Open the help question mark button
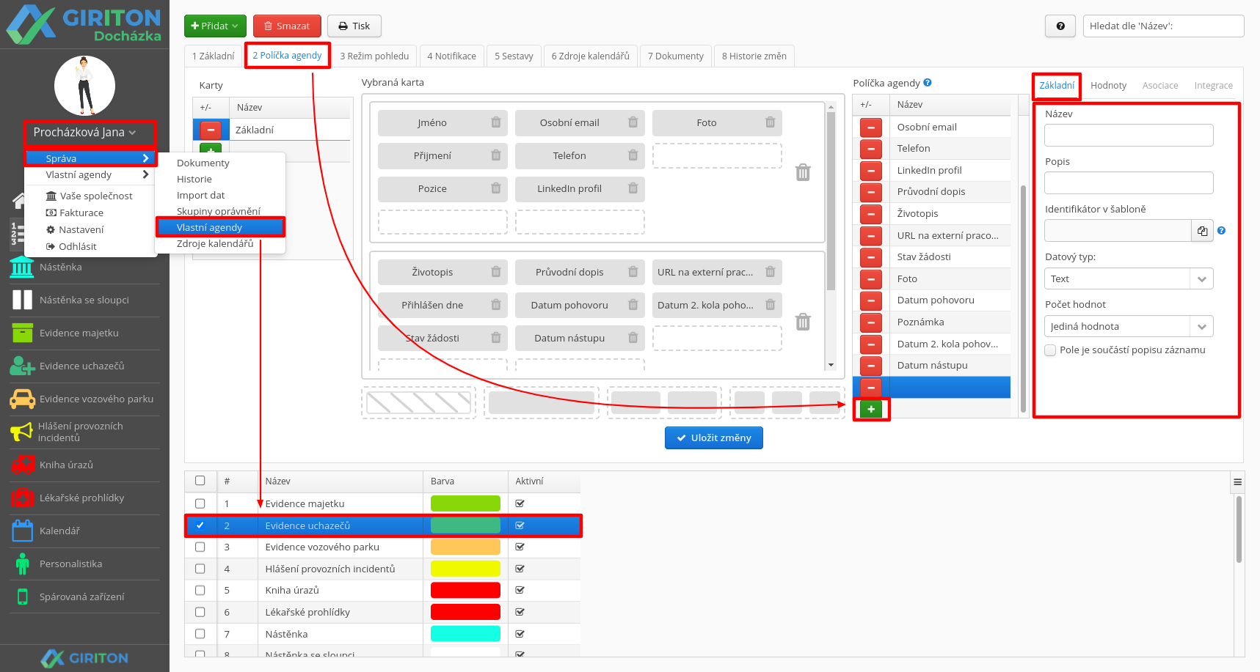 pos(1060,26)
